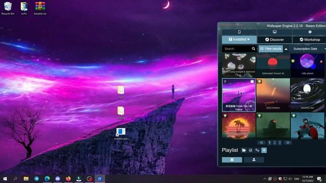
Task: Select Neutron star wallpaper
Action: 308,95
